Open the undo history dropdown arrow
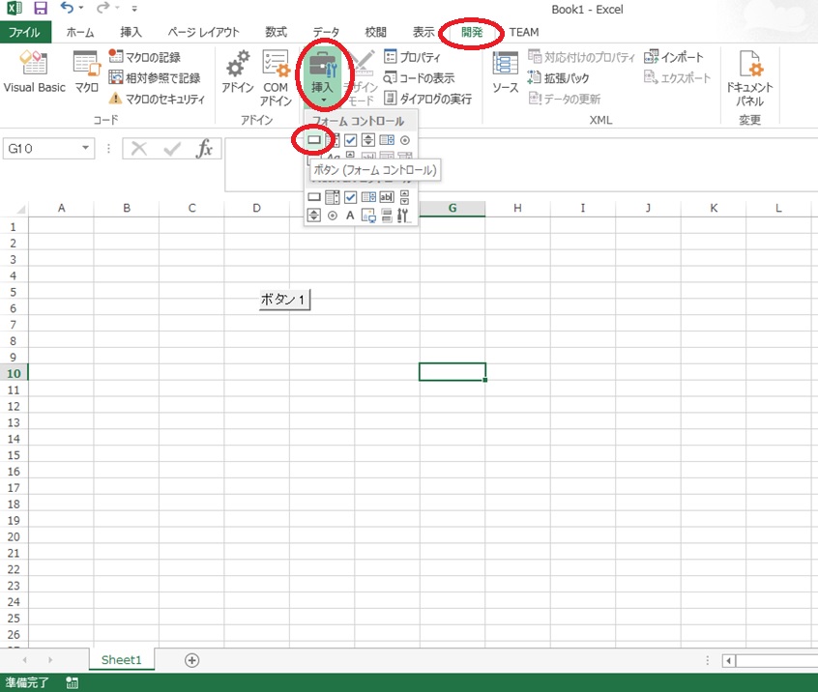The height and width of the screenshot is (692, 818). (81, 9)
